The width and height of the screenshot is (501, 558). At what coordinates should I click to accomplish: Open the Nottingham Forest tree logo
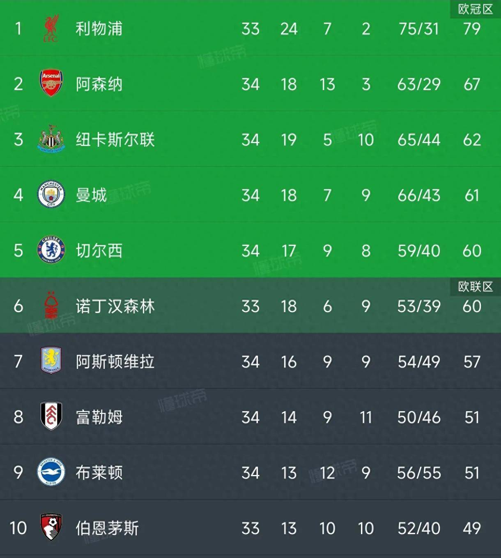pyautogui.click(x=51, y=306)
